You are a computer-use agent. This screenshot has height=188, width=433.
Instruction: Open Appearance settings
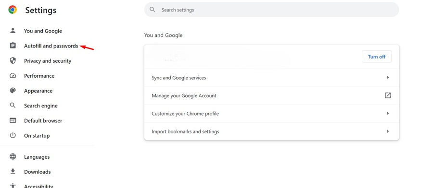point(38,91)
